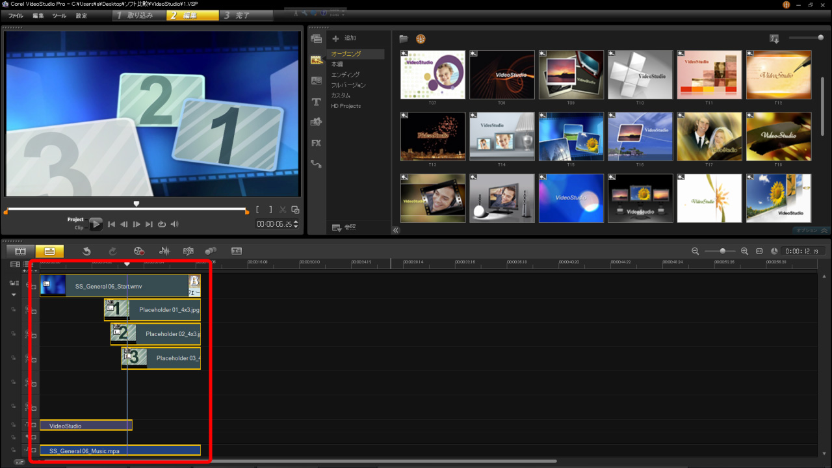Expand the オプション panel
This screenshot has width=832, height=468.
(x=812, y=230)
